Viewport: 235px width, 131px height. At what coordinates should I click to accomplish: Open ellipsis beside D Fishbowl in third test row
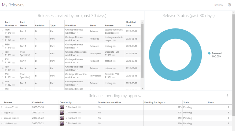click(x=79, y=124)
